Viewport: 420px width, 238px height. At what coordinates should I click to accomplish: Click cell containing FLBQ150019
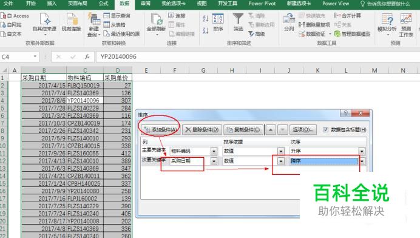pyautogui.click(x=84, y=86)
